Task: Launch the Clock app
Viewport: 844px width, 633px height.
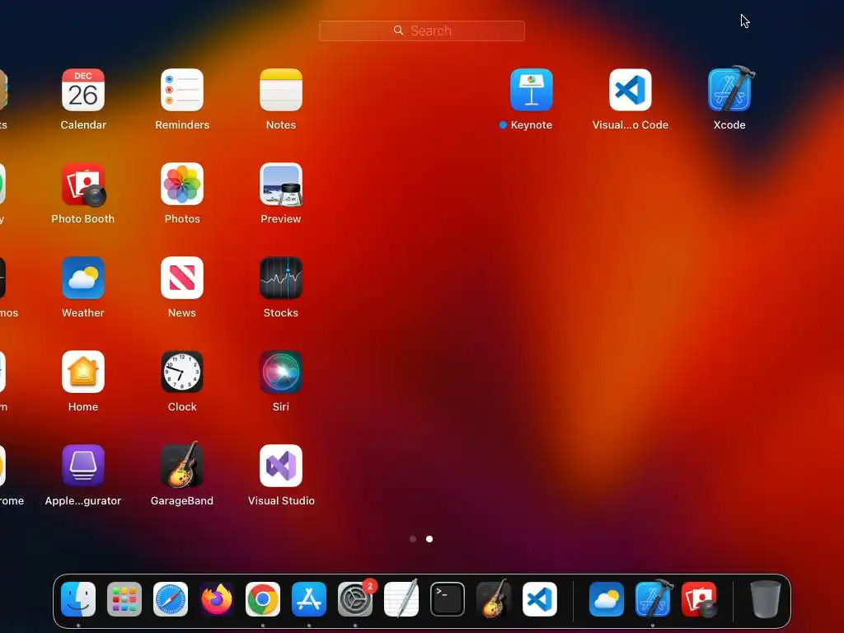Action: tap(182, 372)
